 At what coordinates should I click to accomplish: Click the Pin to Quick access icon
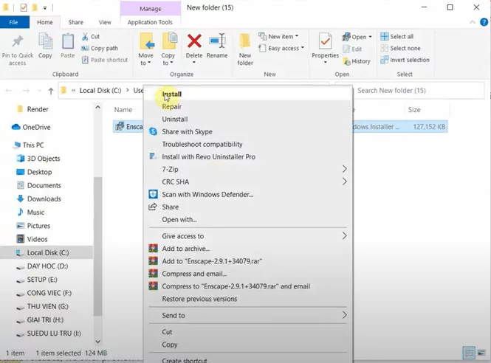point(17,44)
